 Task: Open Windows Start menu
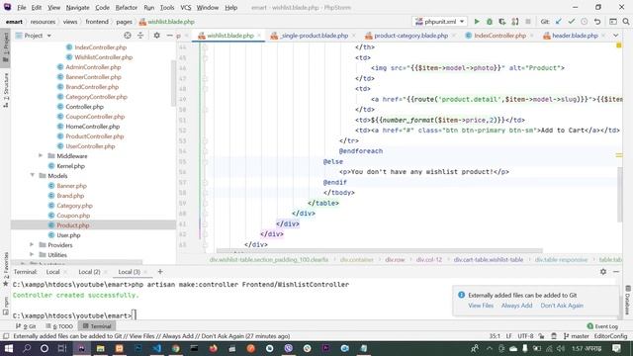(x=8, y=348)
